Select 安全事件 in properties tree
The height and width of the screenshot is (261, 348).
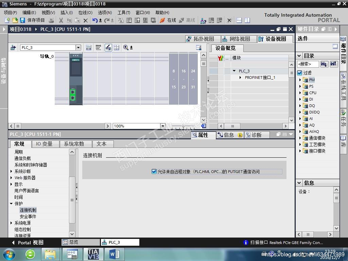point(28,216)
